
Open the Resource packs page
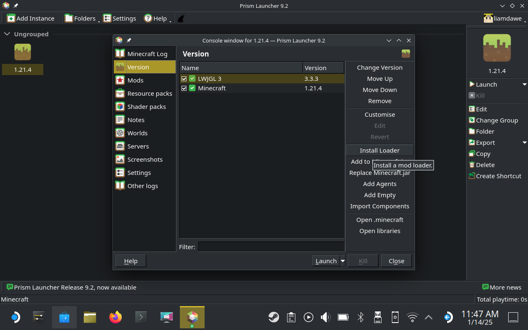[x=150, y=94]
